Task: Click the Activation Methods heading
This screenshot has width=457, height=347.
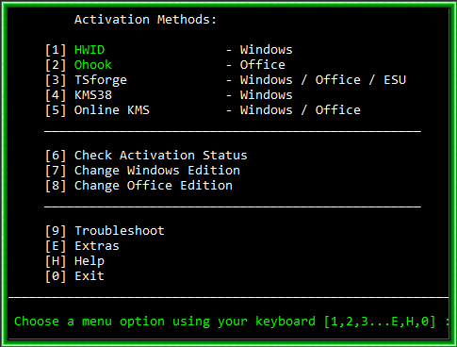Action: click(145, 20)
